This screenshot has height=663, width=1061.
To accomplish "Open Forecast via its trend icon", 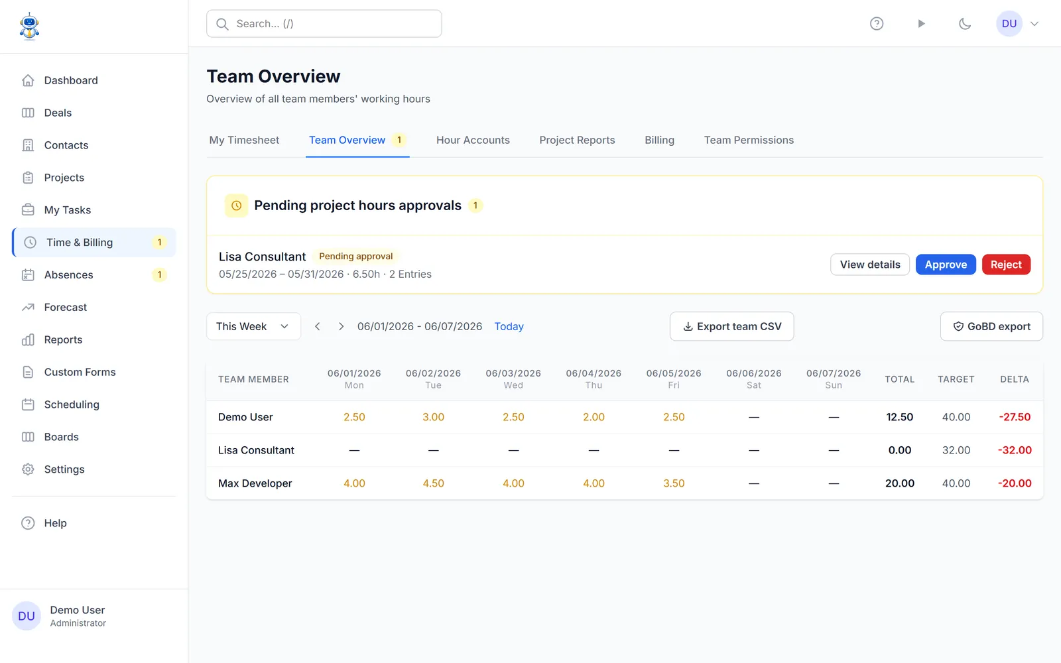I will pyautogui.click(x=28, y=308).
